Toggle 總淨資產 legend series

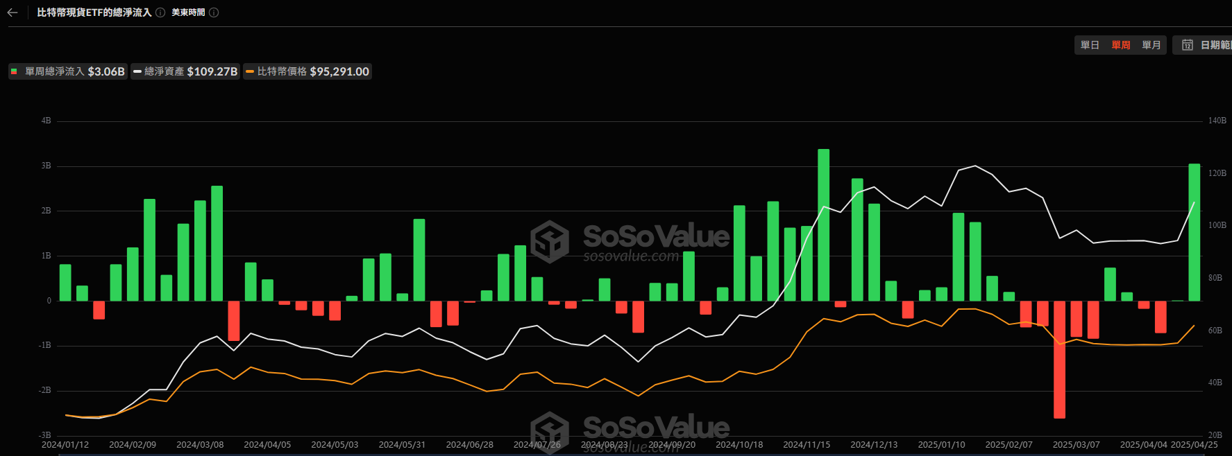[x=185, y=71]
